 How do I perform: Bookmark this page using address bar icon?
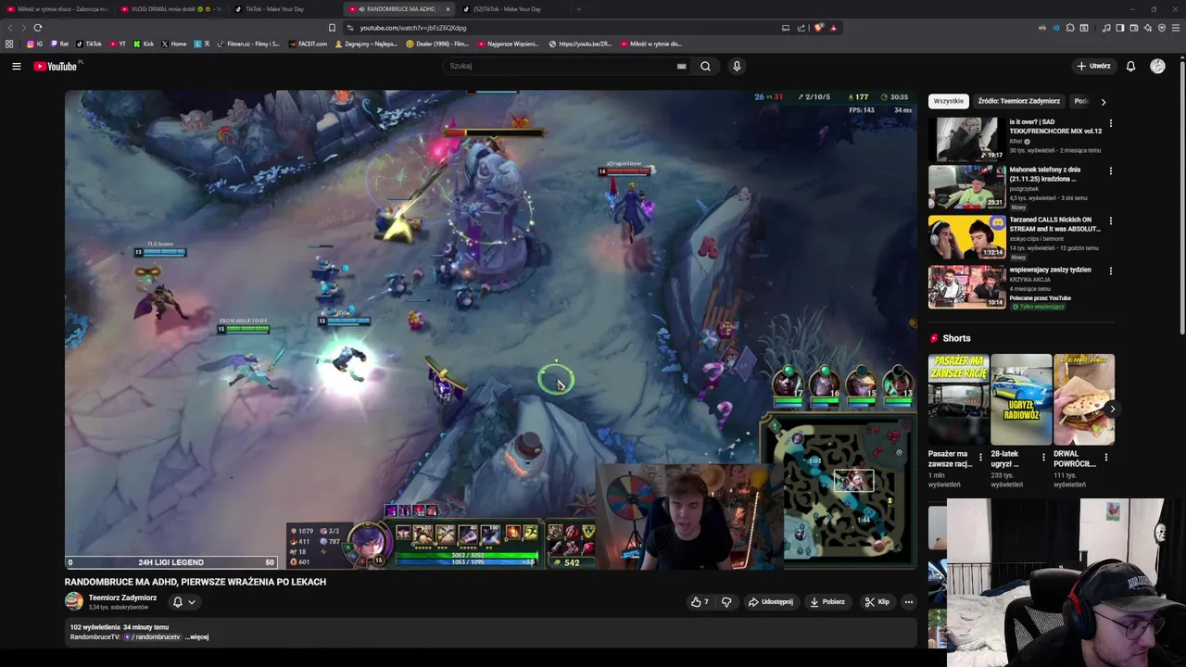pos(332,28)
